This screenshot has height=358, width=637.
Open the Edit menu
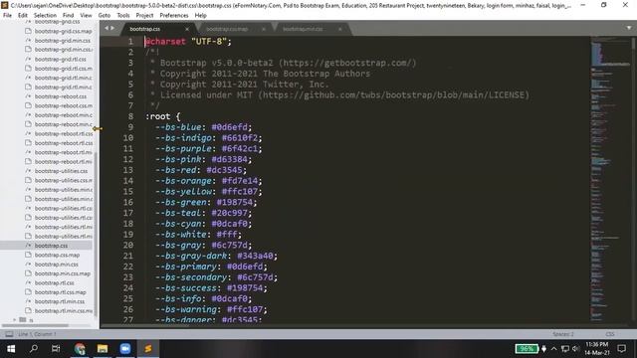click(x=23, y=16)
